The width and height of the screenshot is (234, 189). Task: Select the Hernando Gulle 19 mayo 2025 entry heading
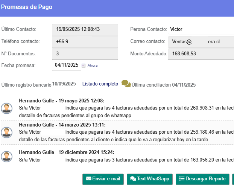[62, 101]
